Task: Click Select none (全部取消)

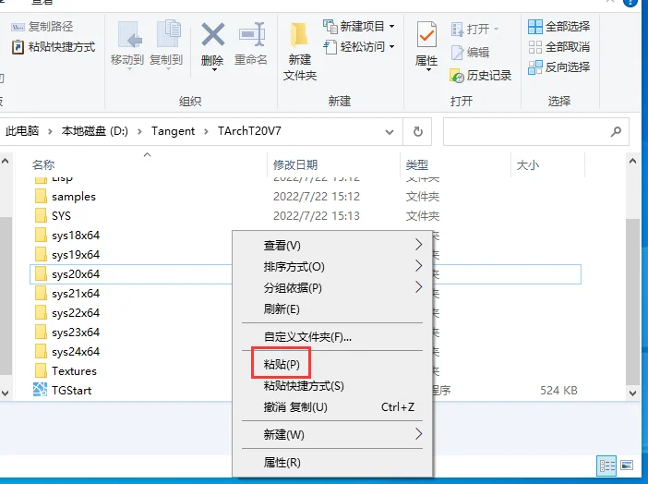Action: click(558, 47)
